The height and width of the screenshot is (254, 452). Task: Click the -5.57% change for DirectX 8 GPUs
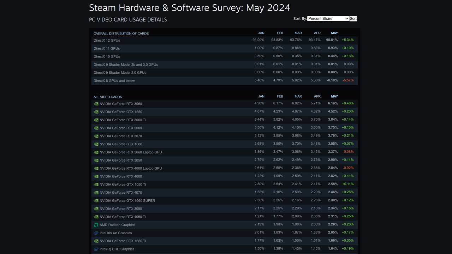pyautogui.click(x=348, y=80)
